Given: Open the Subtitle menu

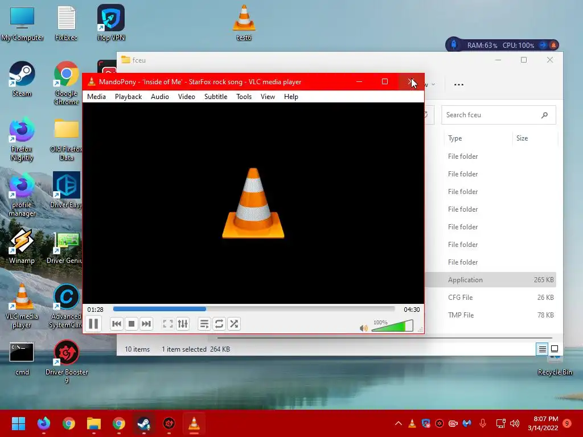Looking at the screenshot, I should pos(216,97).
